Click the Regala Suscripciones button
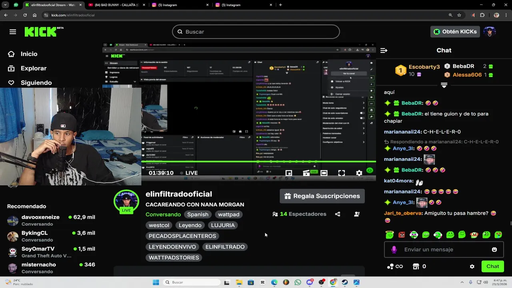This screenshot has width=512, height=288. (x=322, y=196)
